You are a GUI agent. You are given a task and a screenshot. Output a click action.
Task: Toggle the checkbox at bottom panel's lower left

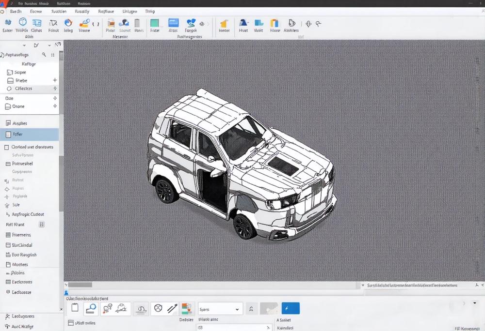[x=71, y=323]
